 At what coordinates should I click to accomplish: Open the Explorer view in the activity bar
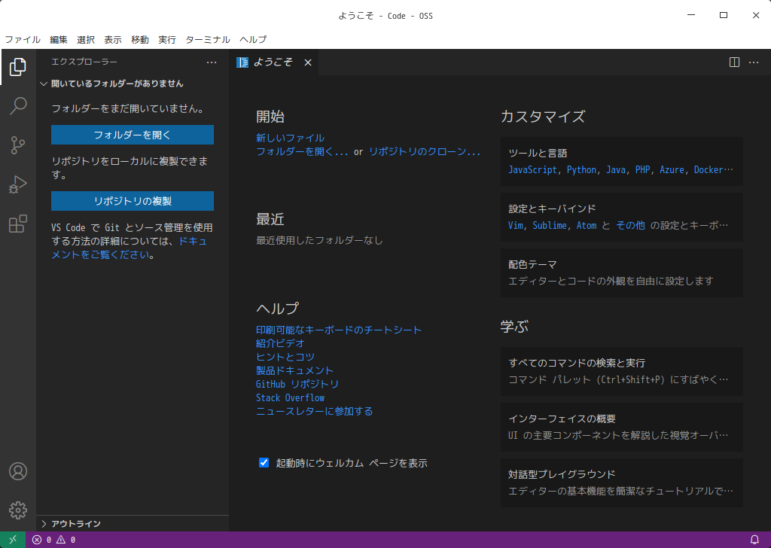tap(18, 67)
